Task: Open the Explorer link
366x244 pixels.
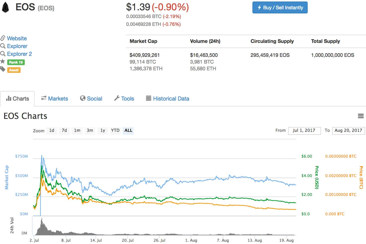Action: pos(17,46)
